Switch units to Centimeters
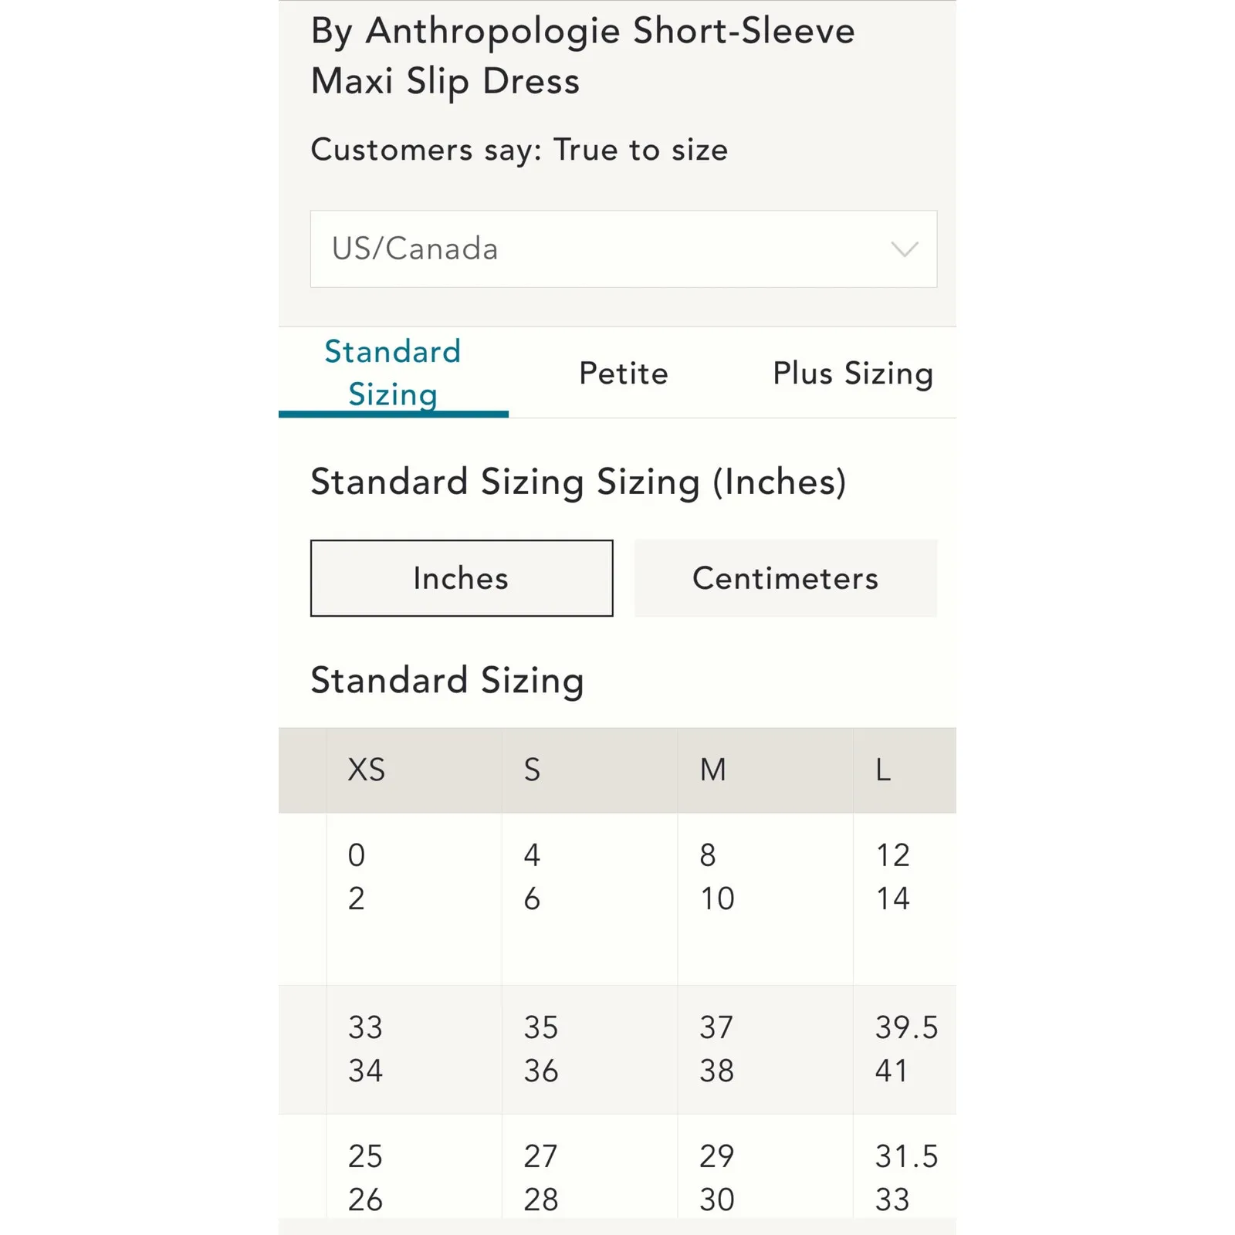The image size is (1235, 1235). point(785,578)
